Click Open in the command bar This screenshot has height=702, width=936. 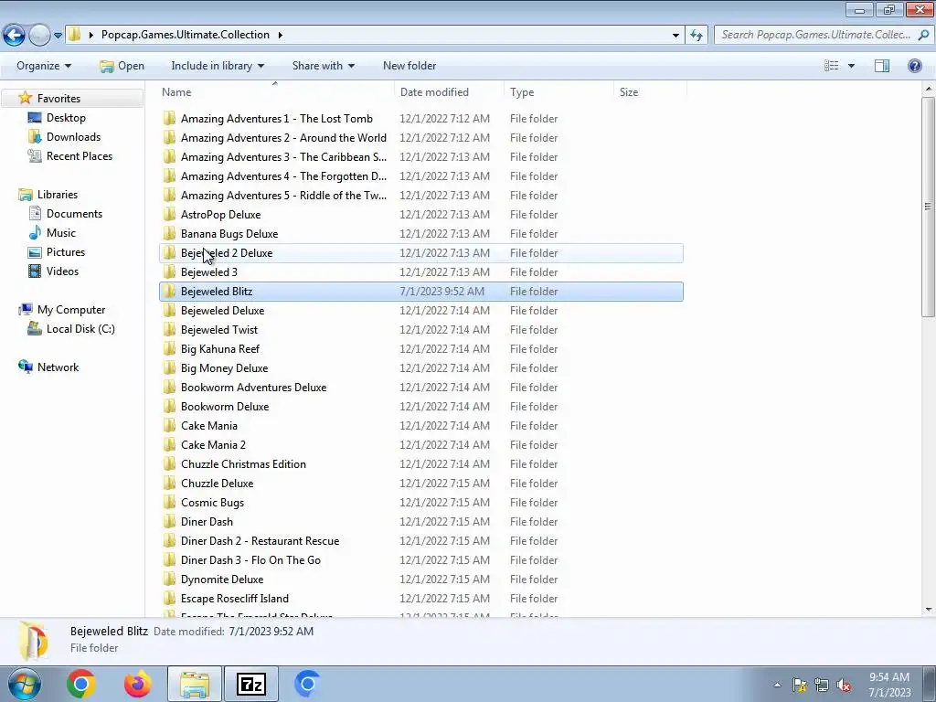(122, 66)
